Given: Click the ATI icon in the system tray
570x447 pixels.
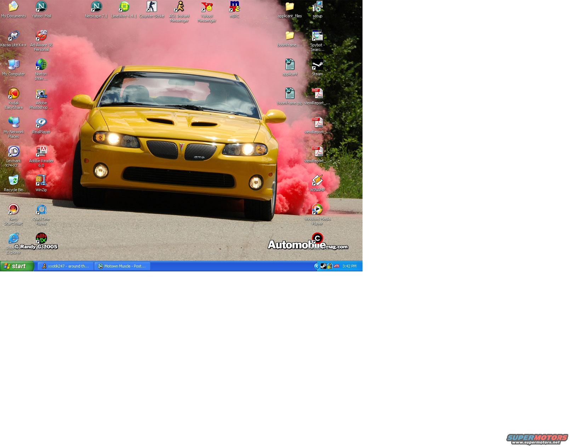Looking at the screenshot, I should point(336,266).
